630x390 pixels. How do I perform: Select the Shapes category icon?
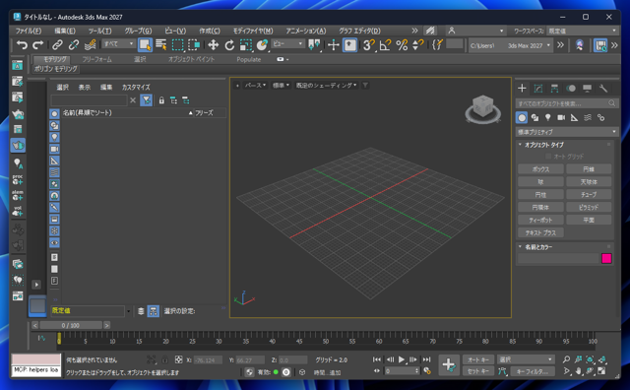click(535, 118)
